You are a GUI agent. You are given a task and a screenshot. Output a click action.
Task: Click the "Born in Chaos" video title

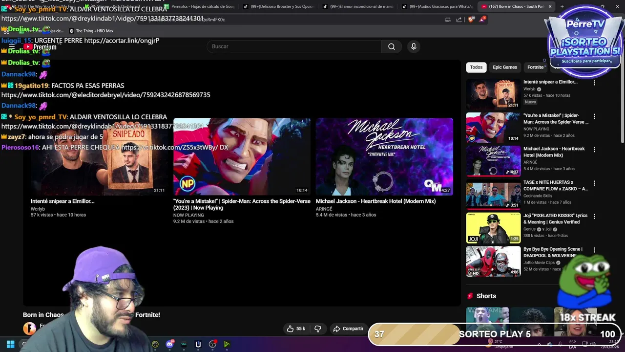click(91, 315)
